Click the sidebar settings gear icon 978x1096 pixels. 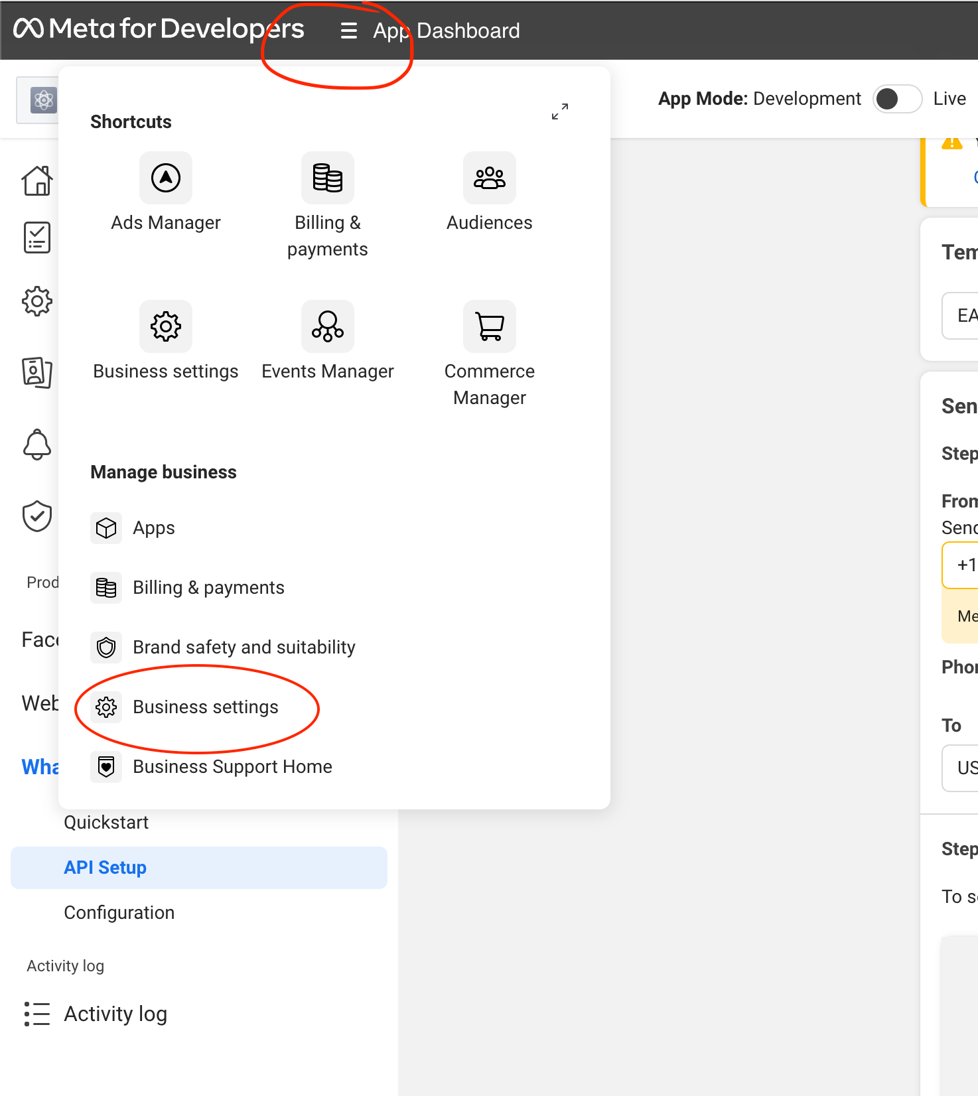(x=37, y=301)
